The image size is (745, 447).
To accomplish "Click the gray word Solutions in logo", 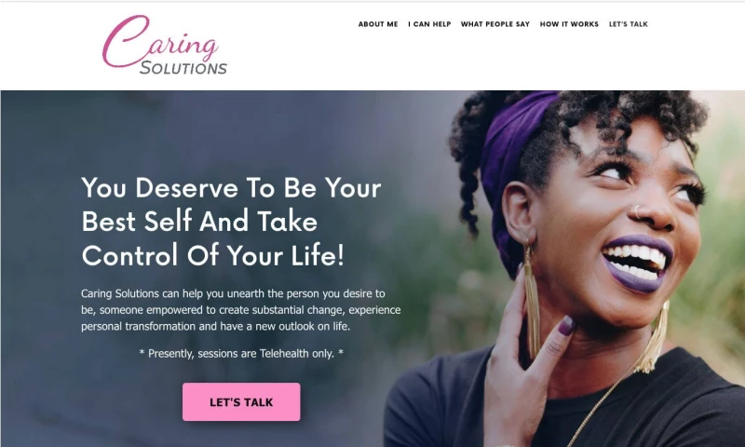I will click(x=183, y=67).
